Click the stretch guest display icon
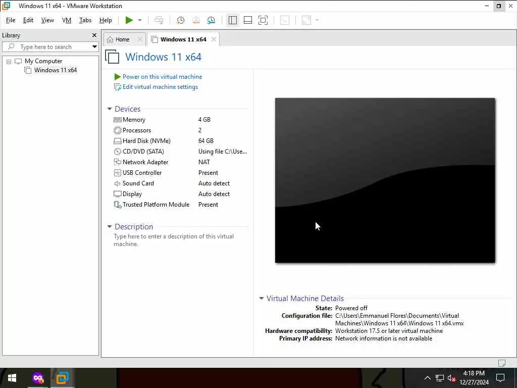Viewport: 517px width, 388px height. point(306,20)
